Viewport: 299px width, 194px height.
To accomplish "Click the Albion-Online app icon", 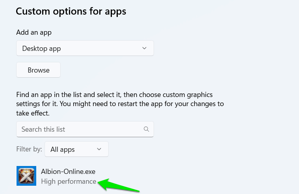I will 26,176.
